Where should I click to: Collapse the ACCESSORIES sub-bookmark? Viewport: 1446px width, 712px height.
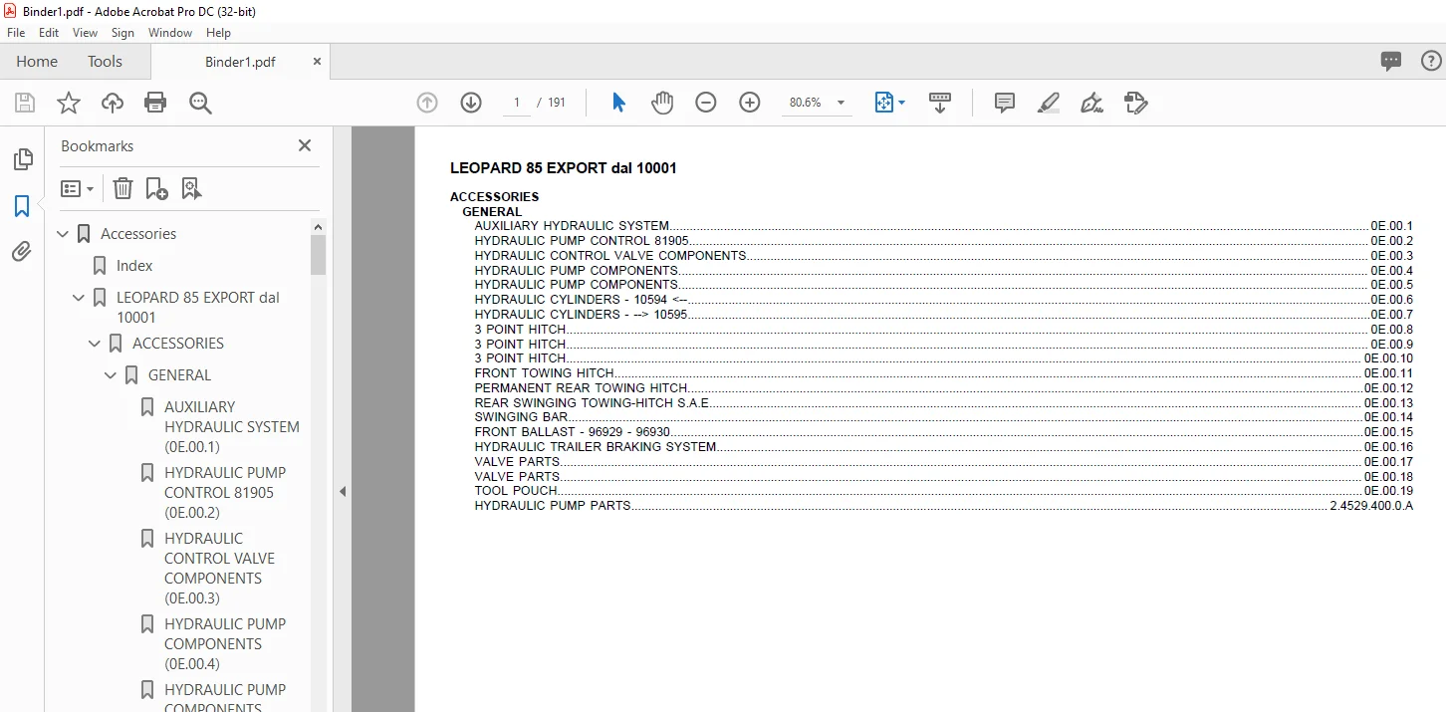[x=95, y=344]
